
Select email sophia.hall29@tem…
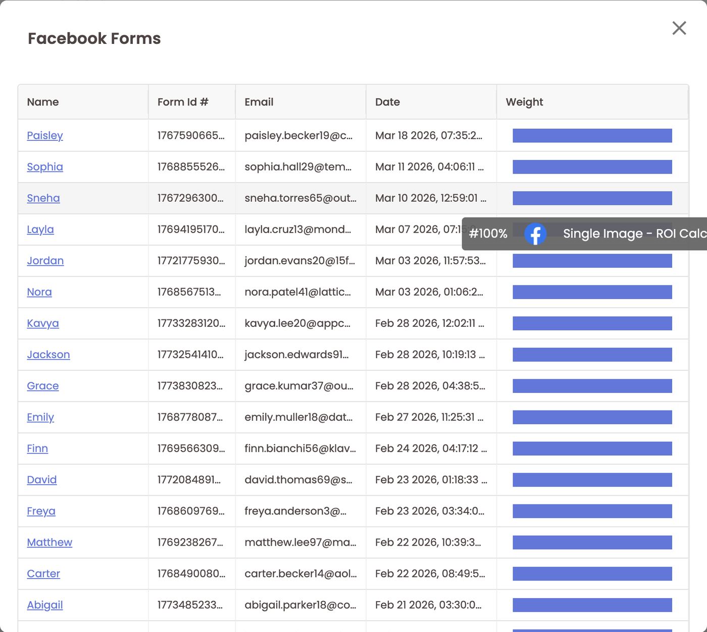click(x=298, y=167)
